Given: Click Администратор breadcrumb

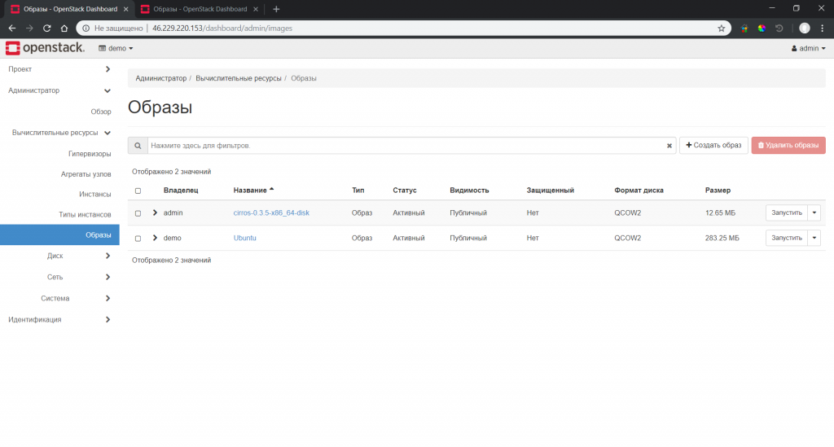Looking at the screenshot, I should click(x=160, y=78).
